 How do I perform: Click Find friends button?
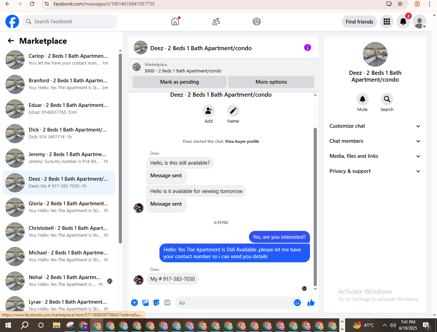(x=360, y=22)
